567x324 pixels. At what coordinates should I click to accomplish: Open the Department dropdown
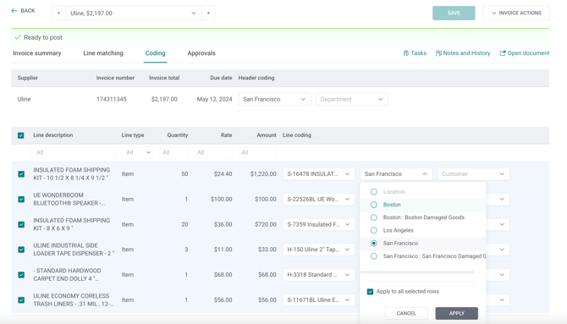coord(352,99)
